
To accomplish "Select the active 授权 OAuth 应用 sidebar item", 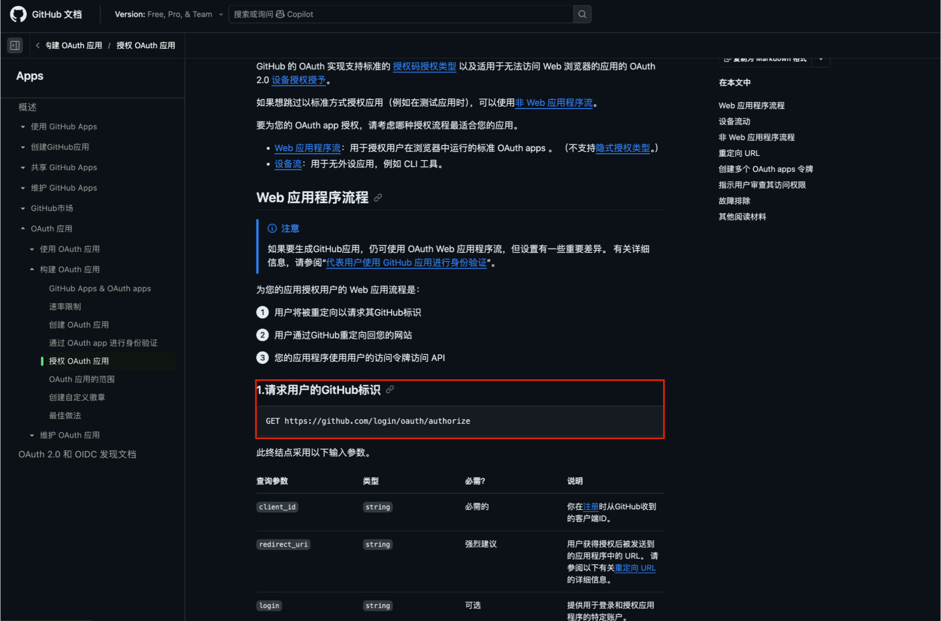I will (79, 361).
